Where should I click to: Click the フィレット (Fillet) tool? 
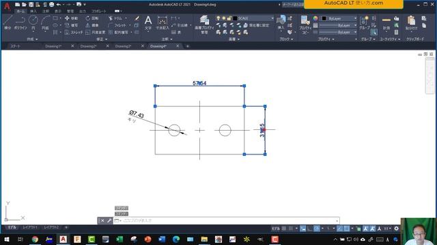pos(117,25)
